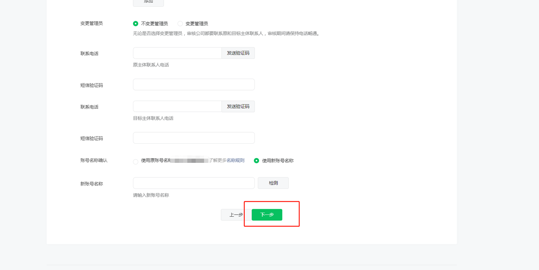
Task: Click the '请输入新账号名称' hint text
Action: pos(151,195)
